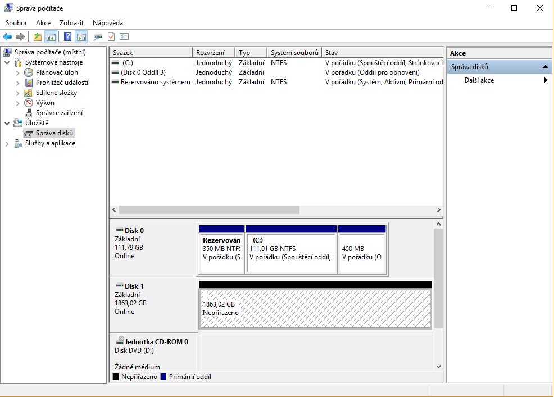Collapse the Správa disků actions header
This screenshot has width=554, height=397.
(545, 67)
